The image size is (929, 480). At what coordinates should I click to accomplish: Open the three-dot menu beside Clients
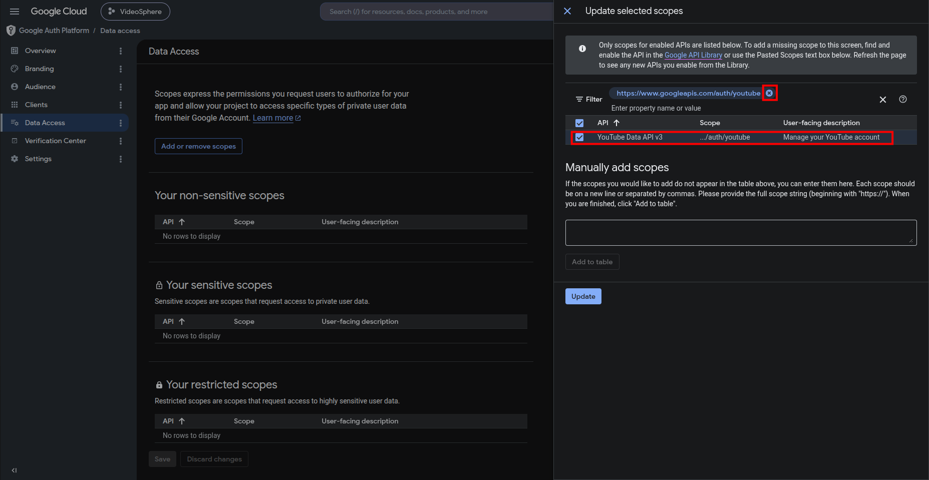point(121,105)
